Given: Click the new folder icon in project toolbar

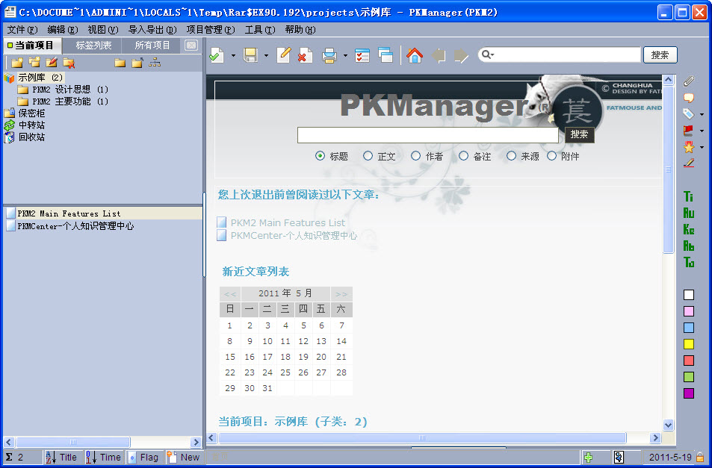Looking at the screenshot, I should click(17, 62).
